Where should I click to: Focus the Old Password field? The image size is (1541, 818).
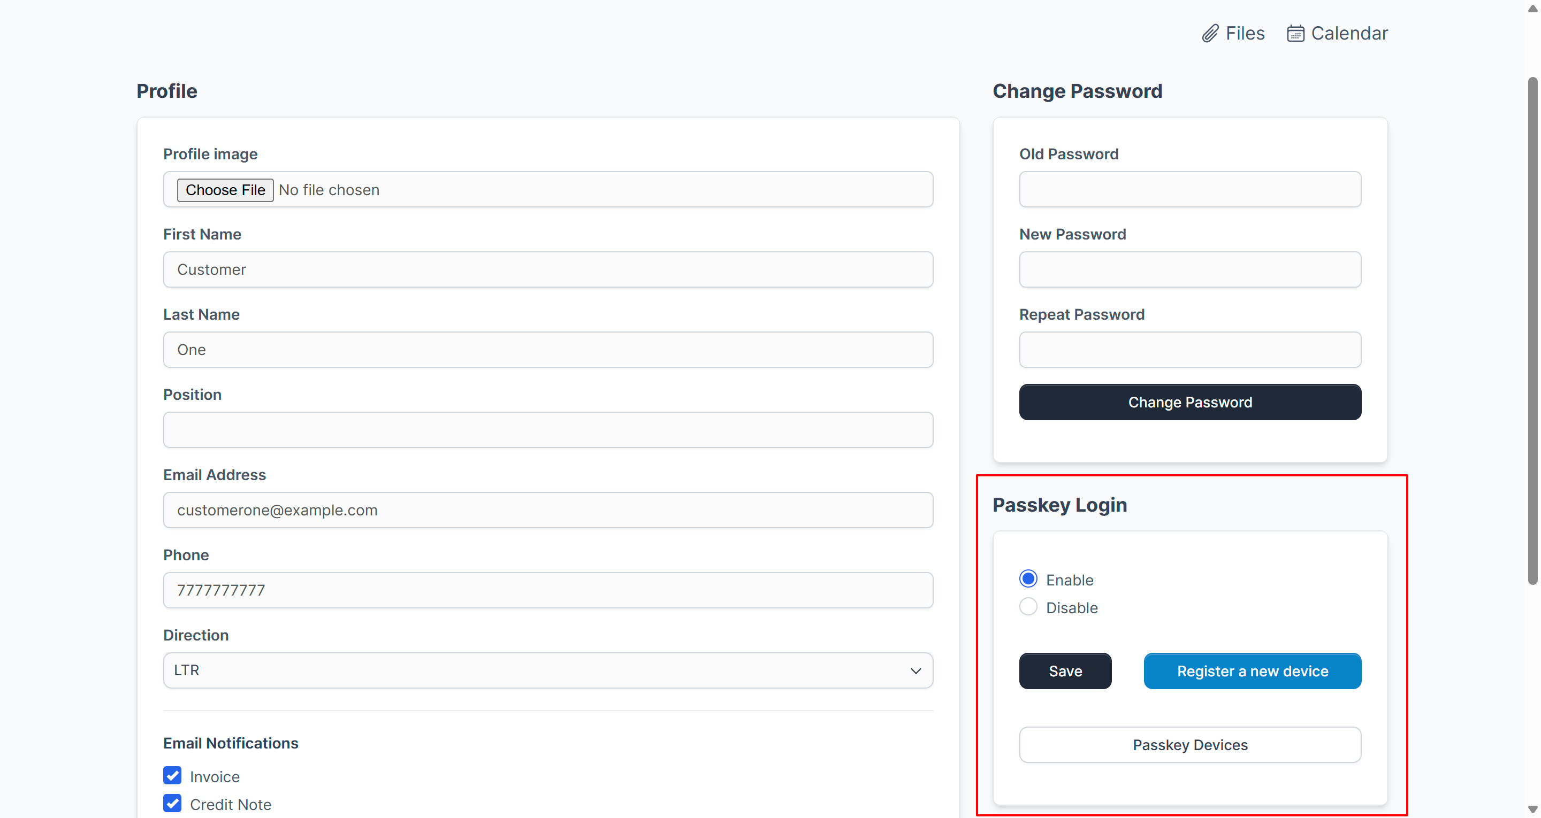click(1189, 190)
